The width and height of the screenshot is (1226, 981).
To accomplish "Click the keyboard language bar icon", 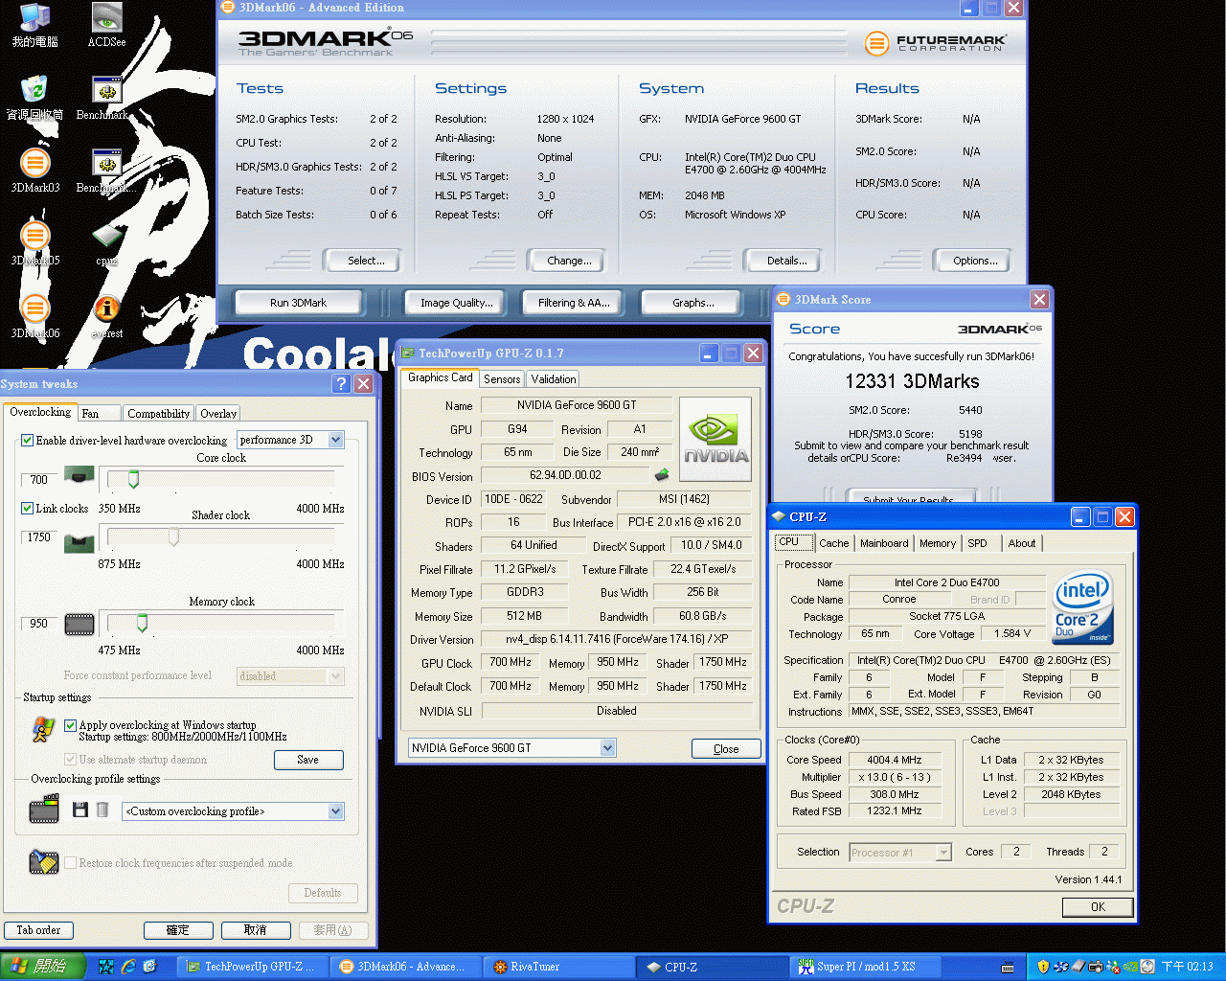I will (1008, 968).
